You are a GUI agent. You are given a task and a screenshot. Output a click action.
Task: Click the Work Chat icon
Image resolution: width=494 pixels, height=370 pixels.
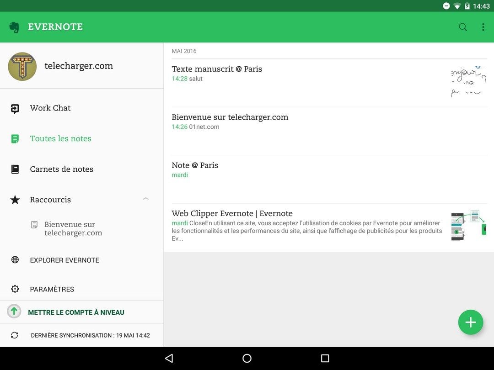coord(15,109)
